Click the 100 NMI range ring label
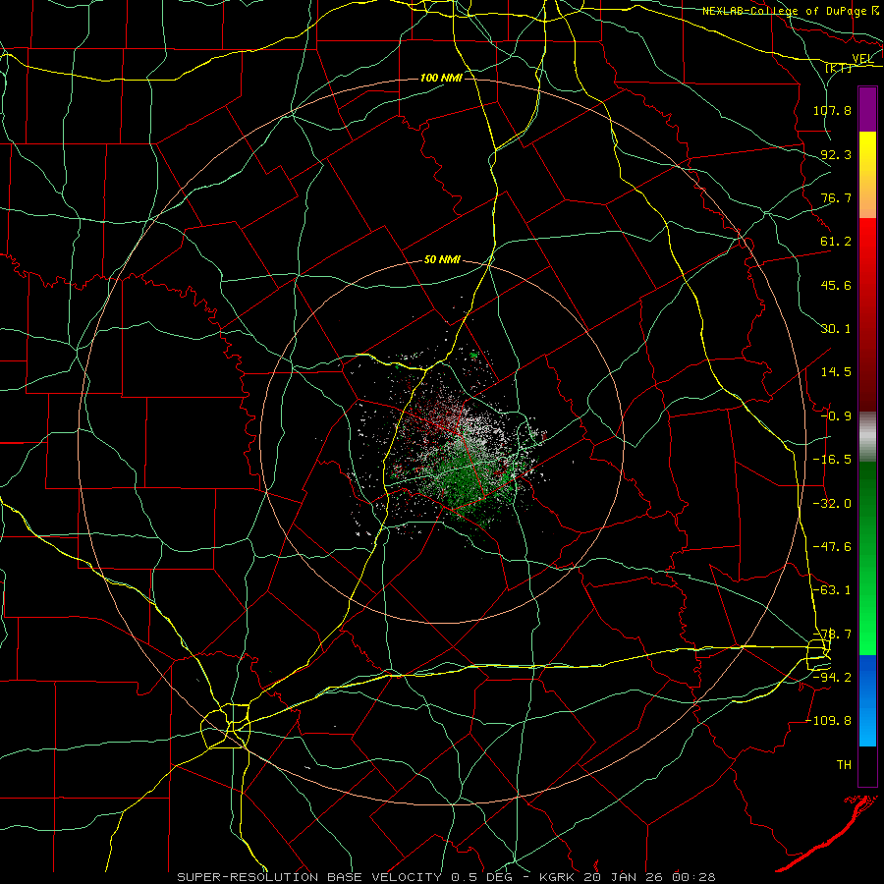884x884 pixels. pos(441,78)
